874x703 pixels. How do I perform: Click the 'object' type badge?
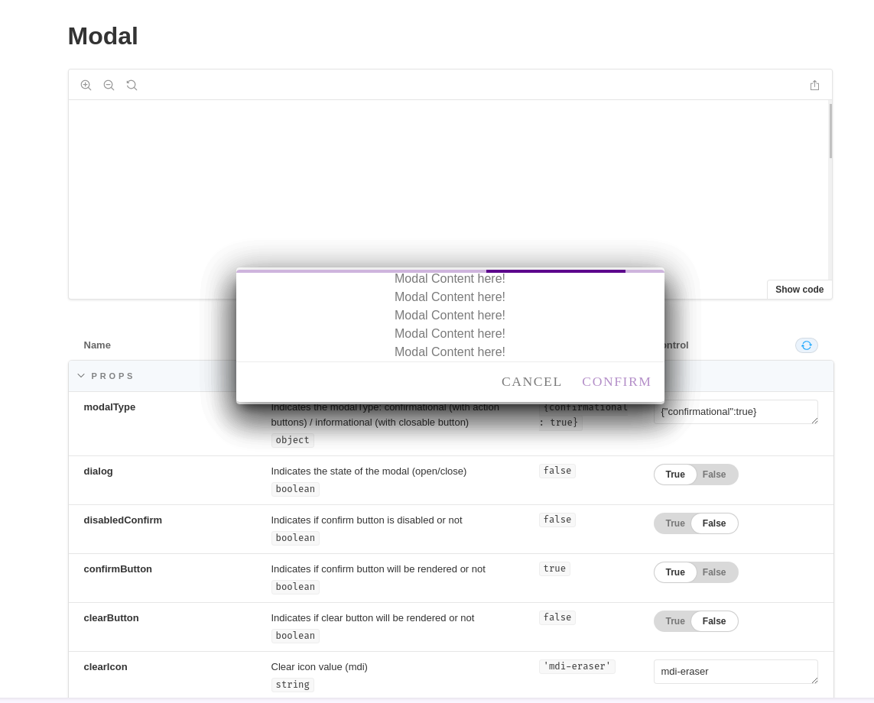[293, 440]
